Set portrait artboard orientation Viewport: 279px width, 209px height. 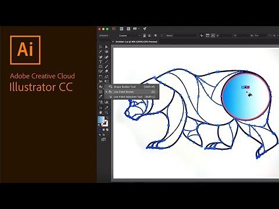(x=144, y=35)
